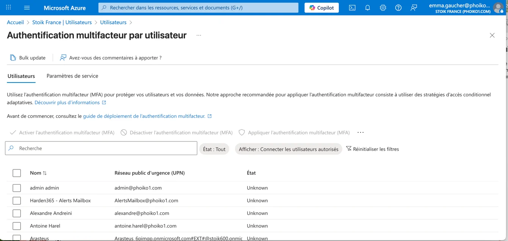The width and height of the screenshot is (508, 241).
Task: Check the Alexandre Andreini row
Action: [17, 213]
